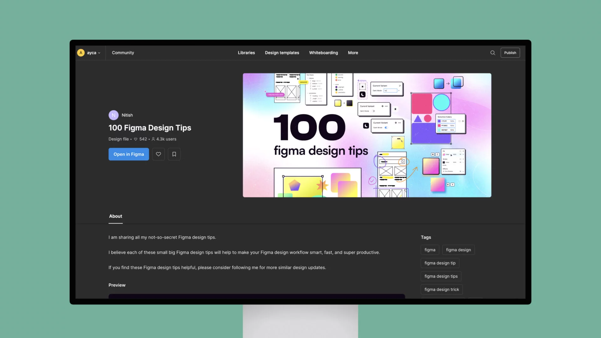This screenshot has height=338, width=601.
Task: Click the 'Design file' label
Action: coord(119,139)
